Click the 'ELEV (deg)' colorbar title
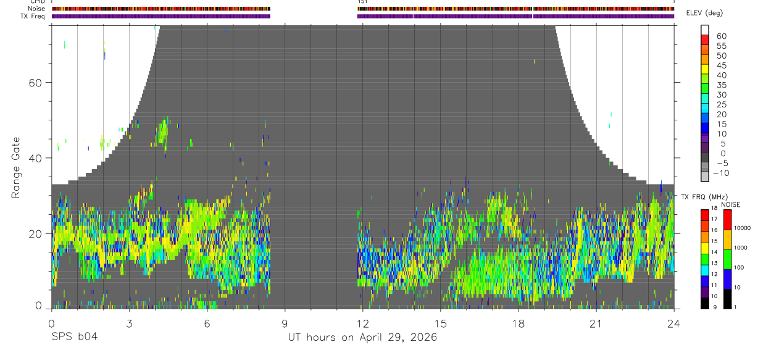 pyautogui.click(x=704, y=13)
